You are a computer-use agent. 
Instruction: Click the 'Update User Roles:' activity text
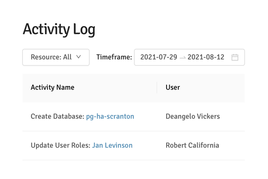[x=60, y=145]
